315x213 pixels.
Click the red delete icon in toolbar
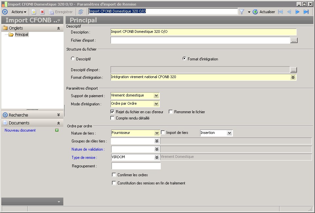coord(42,12)
